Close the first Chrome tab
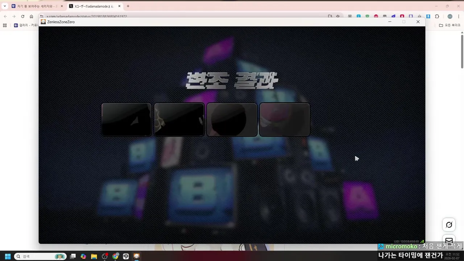464x261 pixels. 62,6
